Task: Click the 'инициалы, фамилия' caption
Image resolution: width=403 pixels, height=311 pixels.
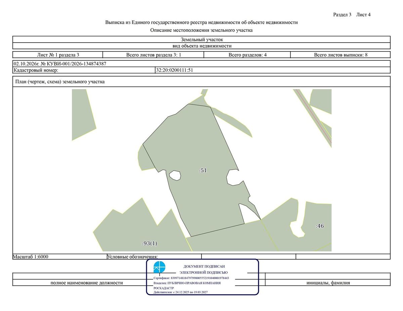Action: tap(328, 283)
